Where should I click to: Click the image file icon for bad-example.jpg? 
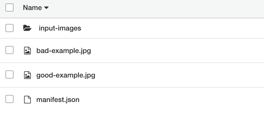coord(27,51)
